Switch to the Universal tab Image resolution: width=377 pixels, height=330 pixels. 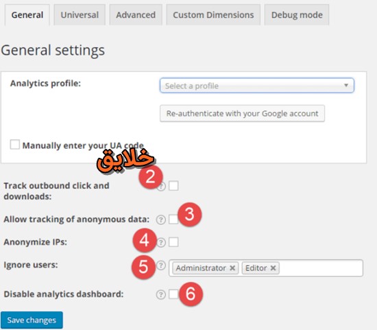click(x=80, y=14)
